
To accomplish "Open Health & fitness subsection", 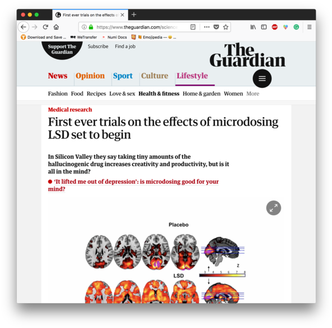I will click(x=159, y=94).
